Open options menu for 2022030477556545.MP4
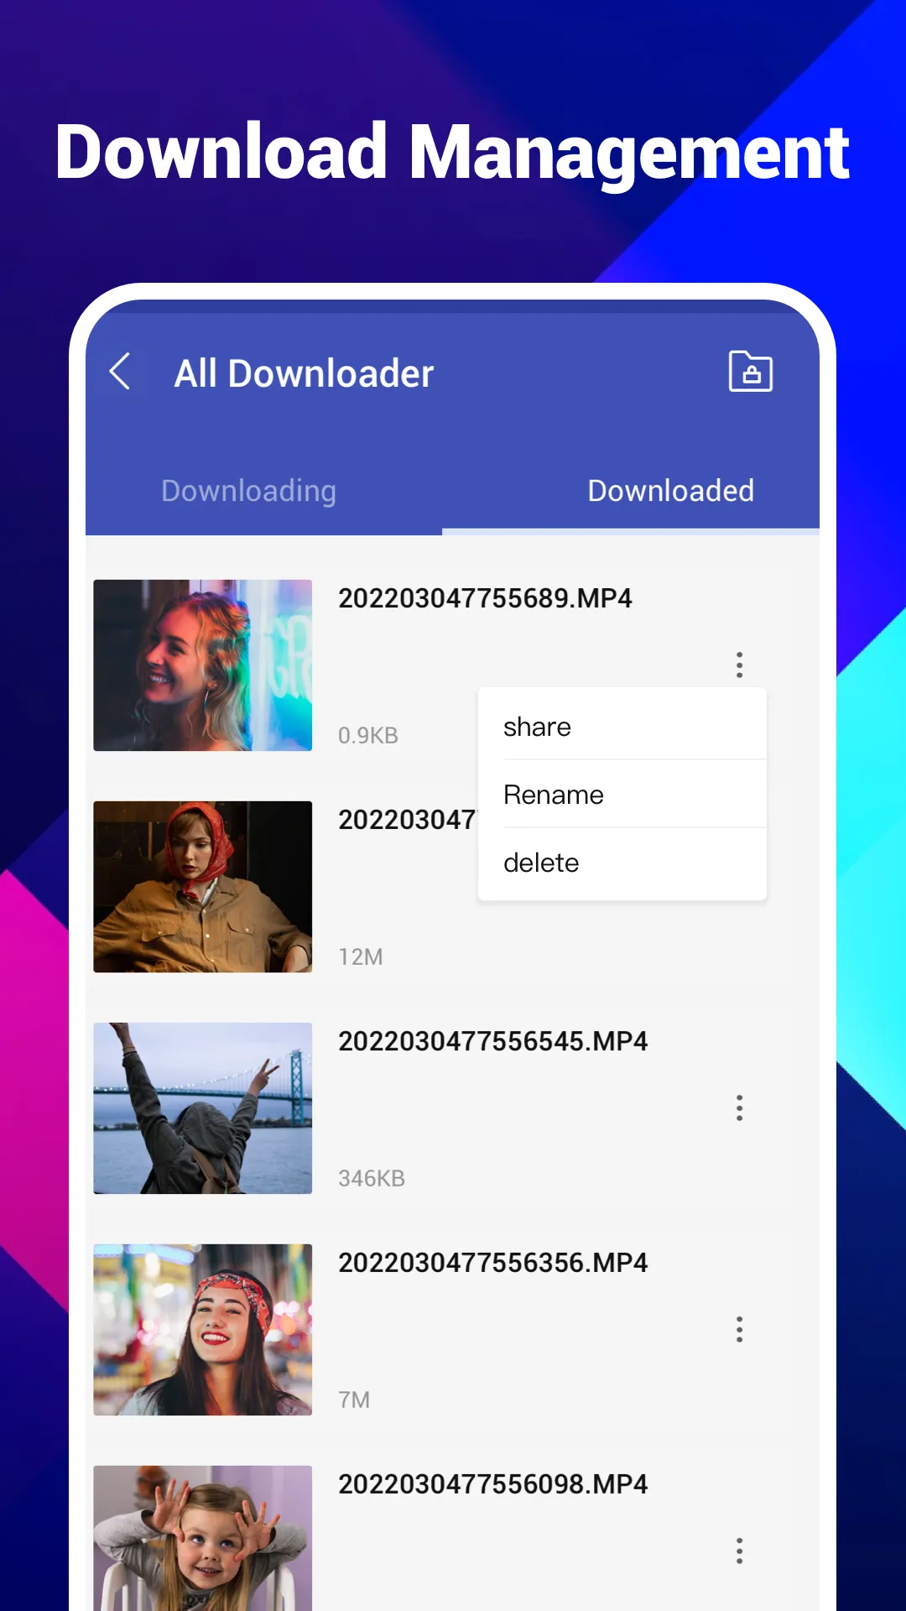 pyautogui.click(x=739, y=1108)
